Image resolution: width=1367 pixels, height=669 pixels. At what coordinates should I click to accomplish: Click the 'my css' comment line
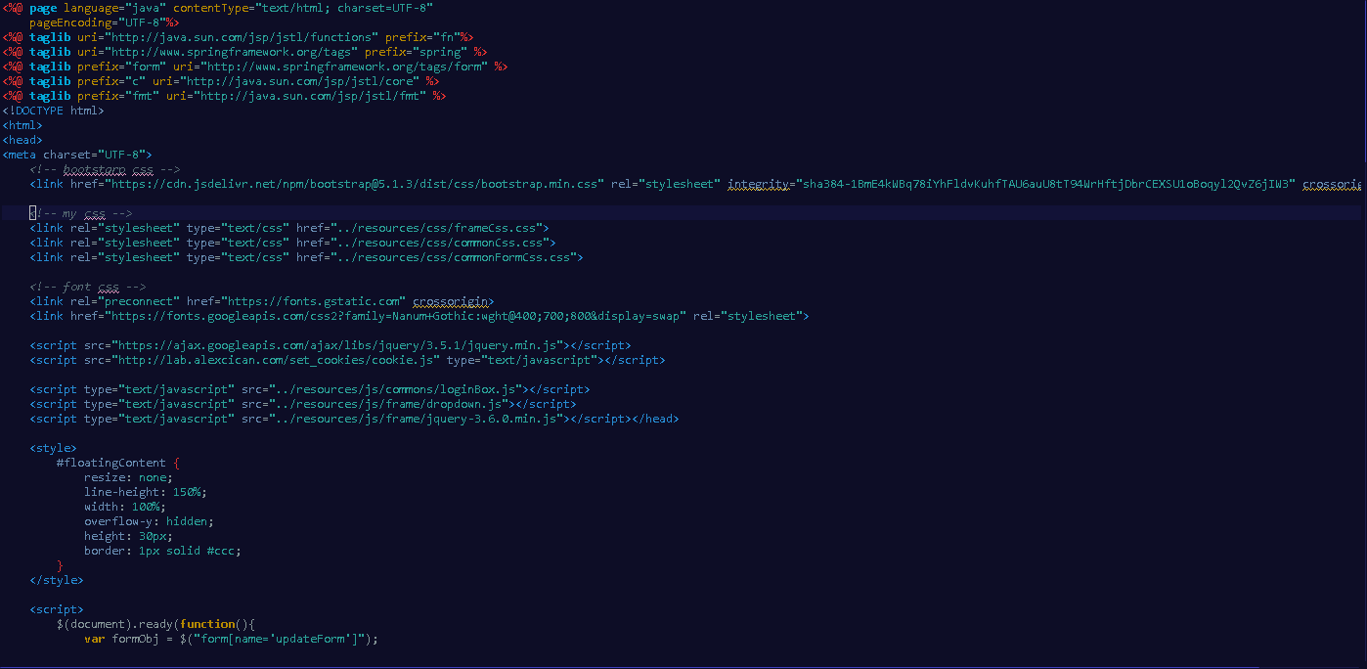(81, 213)
